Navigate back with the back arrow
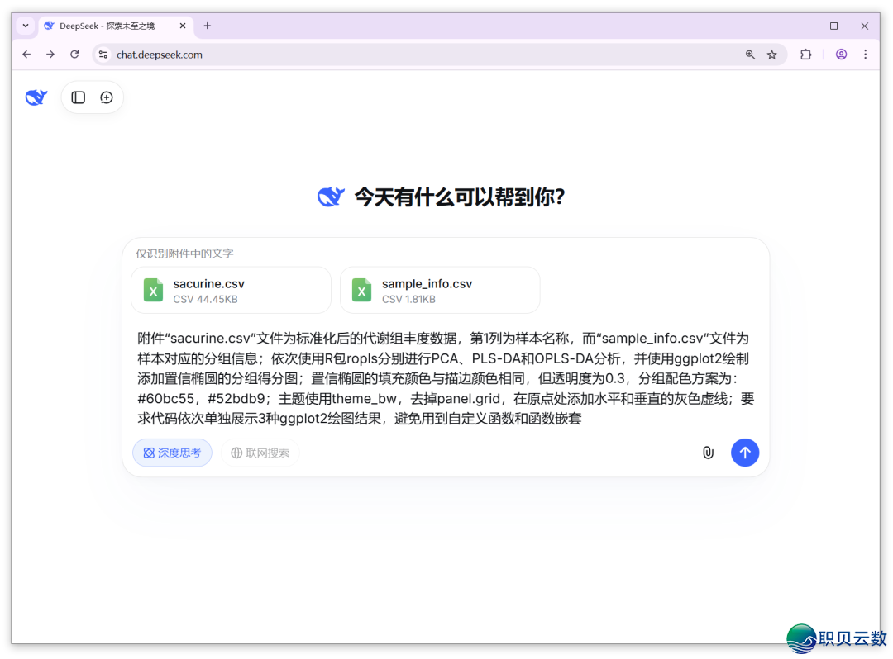893x659 pixels. (26, 54)
